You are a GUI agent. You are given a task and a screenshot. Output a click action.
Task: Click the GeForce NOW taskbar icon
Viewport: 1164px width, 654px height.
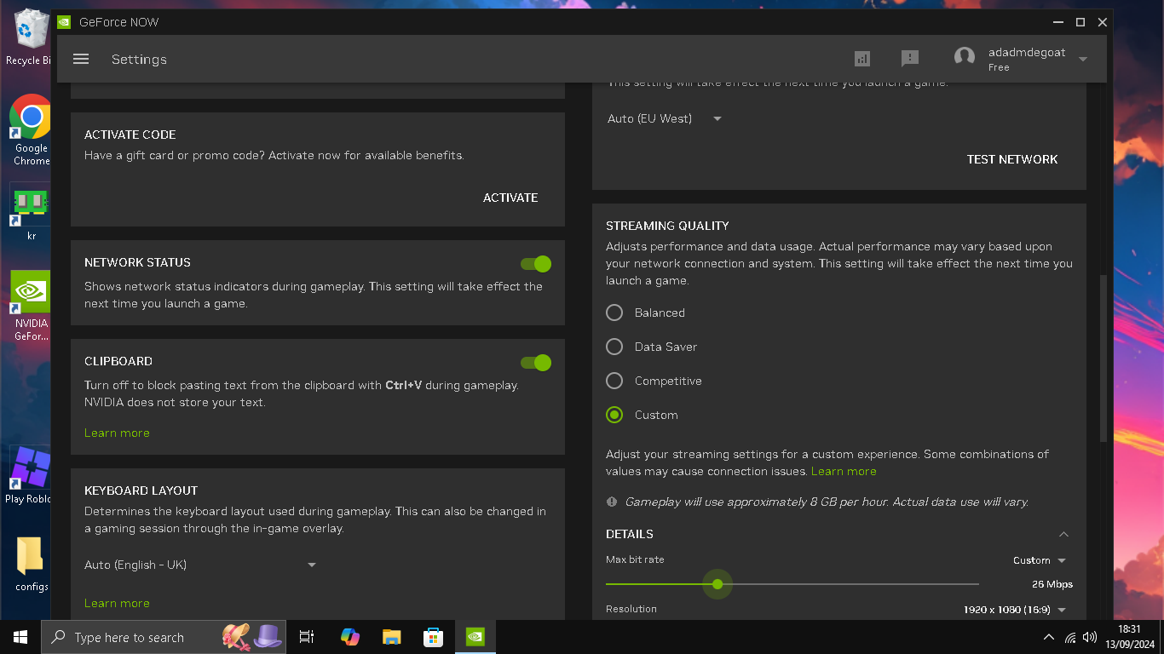click(x=475, y=637)
